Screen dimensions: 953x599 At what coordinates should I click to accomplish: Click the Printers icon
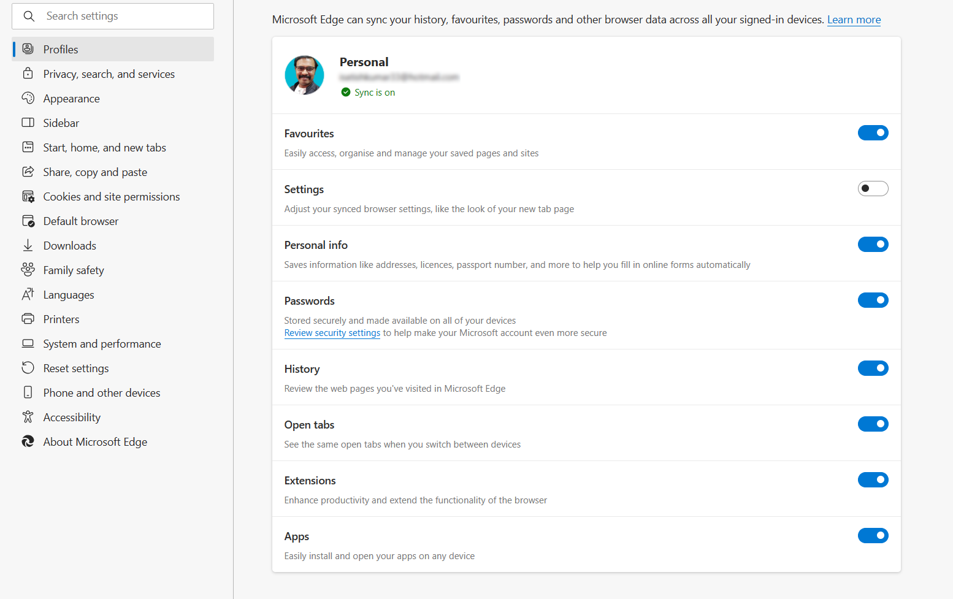tap(28, 319)
